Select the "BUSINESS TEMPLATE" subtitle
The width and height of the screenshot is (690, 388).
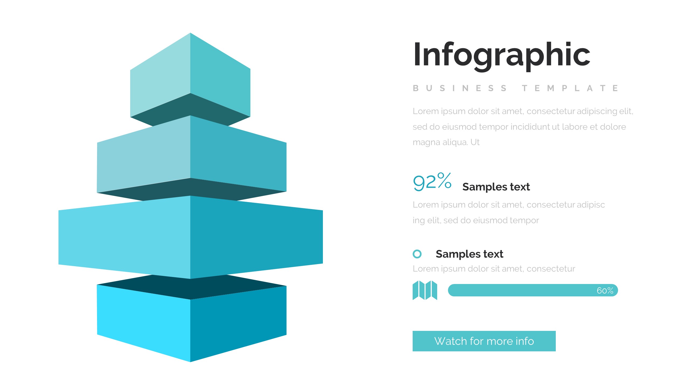point(515,88)
